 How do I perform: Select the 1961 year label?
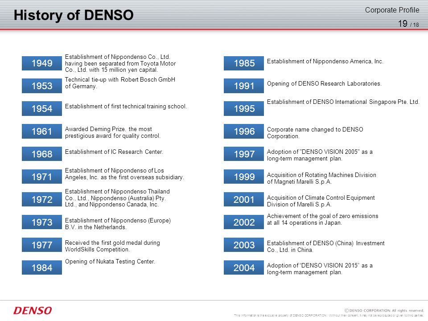pos(42,131)
